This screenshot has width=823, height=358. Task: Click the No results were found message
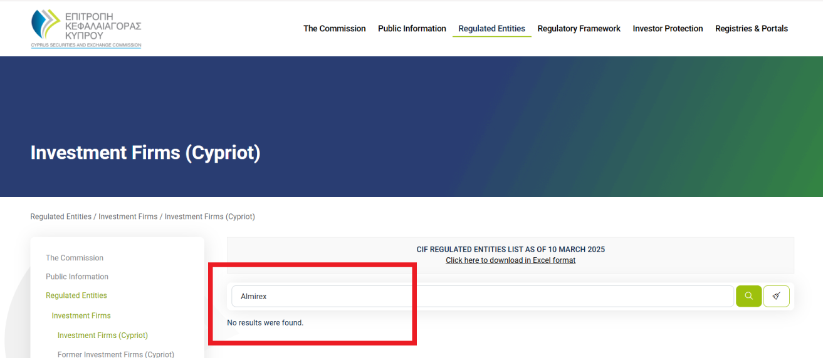pyautogui.click(x=265, y=323)
